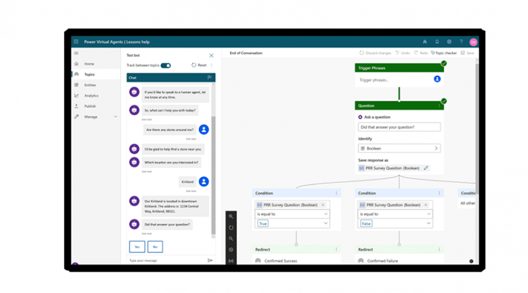Collapse navigation with hamburger icon
The width and height of the screenshot is (528, 293).
(76, 53)
